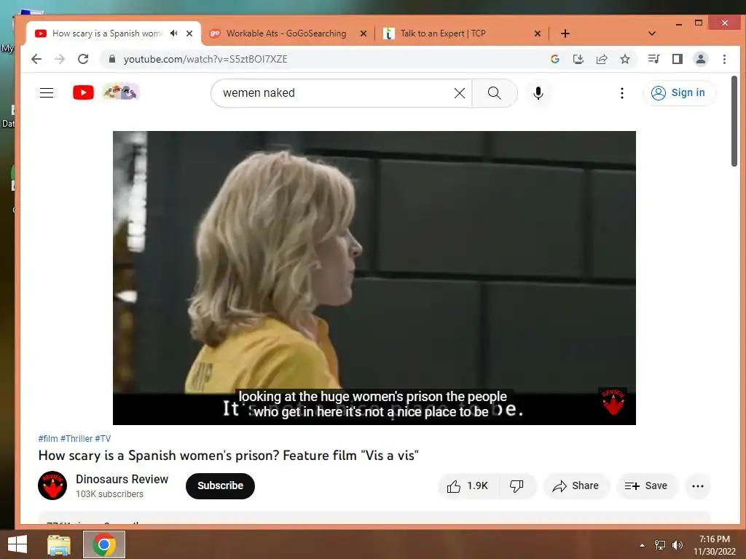Click the #TV hashtag link
The height and width of the screenshot is (559, 746).
tap(103, 438)
